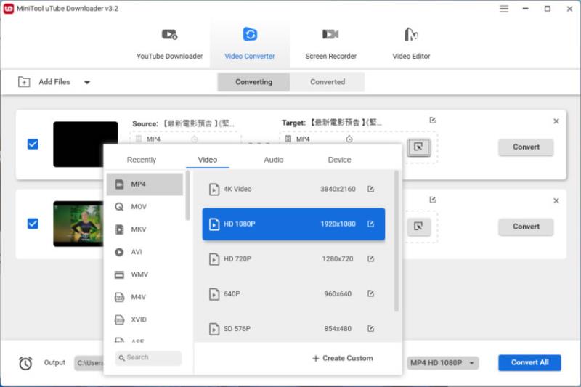Select the Video formats tab

208,160
